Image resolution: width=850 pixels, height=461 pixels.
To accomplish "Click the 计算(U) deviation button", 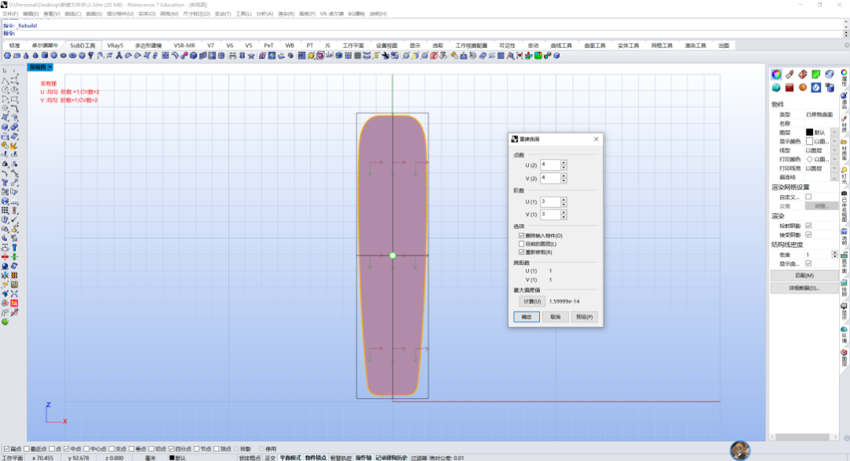I will (531, 301).
